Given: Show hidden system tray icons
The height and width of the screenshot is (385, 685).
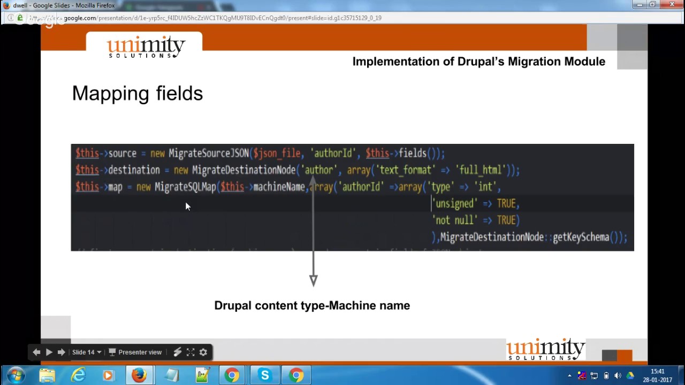Looking at the screenshot, I should (569, 376).
